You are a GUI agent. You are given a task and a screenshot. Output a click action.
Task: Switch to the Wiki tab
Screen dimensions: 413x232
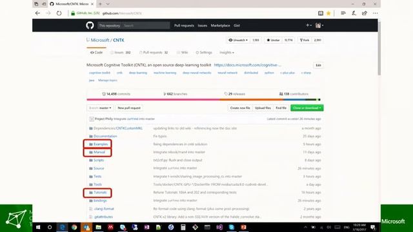pyautogui.click(x=182, y=53)
